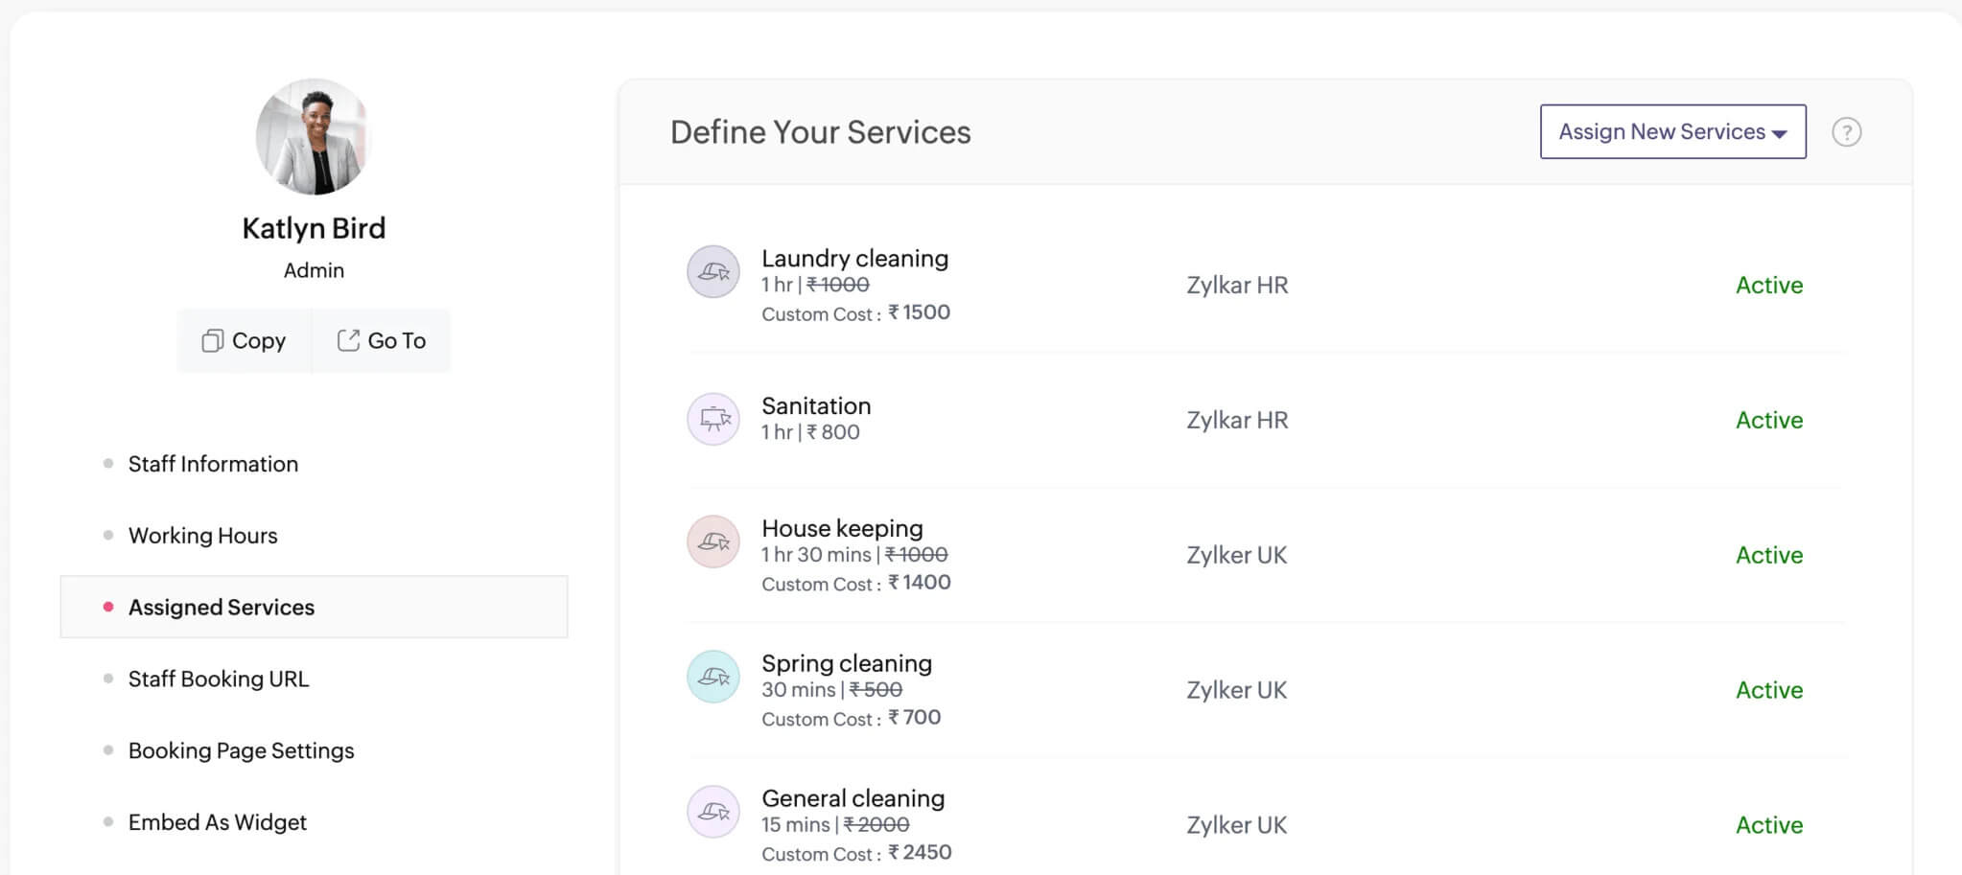Click Active status of Laundry cleaning
This screenshot has height=875, width=1962.
click(x=1768, y=286)
